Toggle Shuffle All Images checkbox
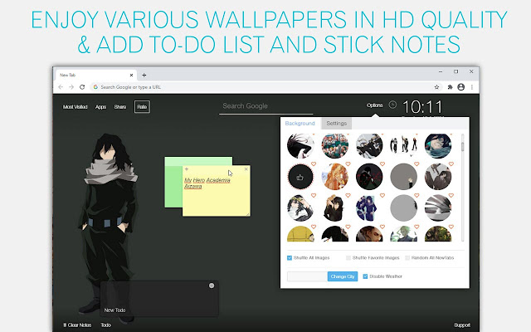531x332 pixels. click(290, 258)
